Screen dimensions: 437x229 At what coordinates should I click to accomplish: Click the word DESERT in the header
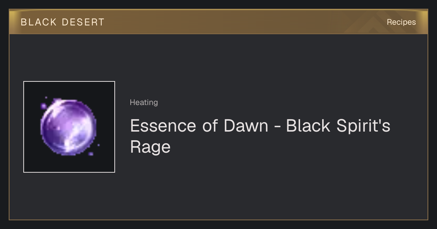pyautogui.click(x=83, y=22)
